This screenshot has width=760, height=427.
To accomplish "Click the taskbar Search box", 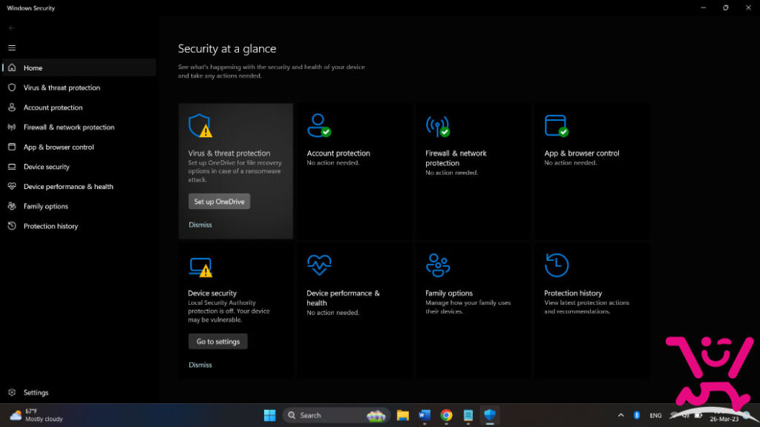I will (x=336, y=415).
